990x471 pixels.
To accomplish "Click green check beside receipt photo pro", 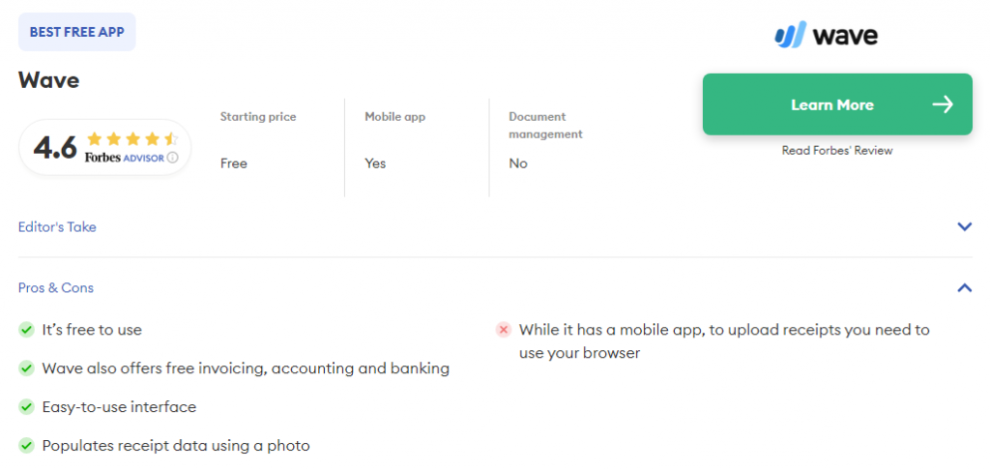I will tap(27, 446).
